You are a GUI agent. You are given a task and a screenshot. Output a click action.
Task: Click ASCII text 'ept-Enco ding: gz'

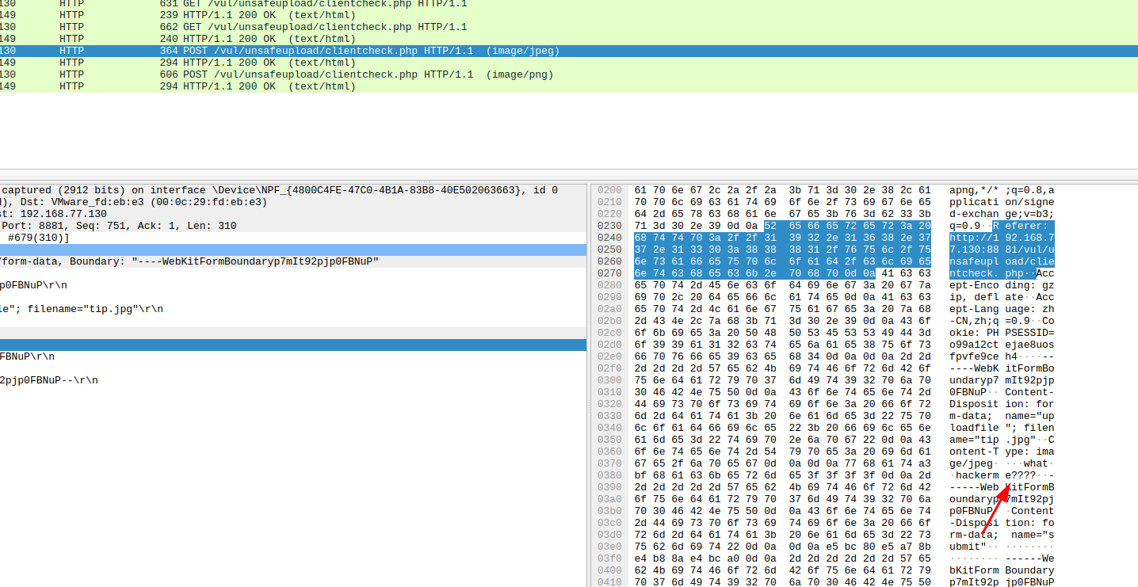1002,285
